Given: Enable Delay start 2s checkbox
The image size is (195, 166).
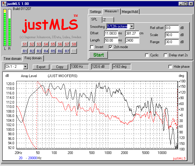Looking at the screenshot, I should (165, 55).
